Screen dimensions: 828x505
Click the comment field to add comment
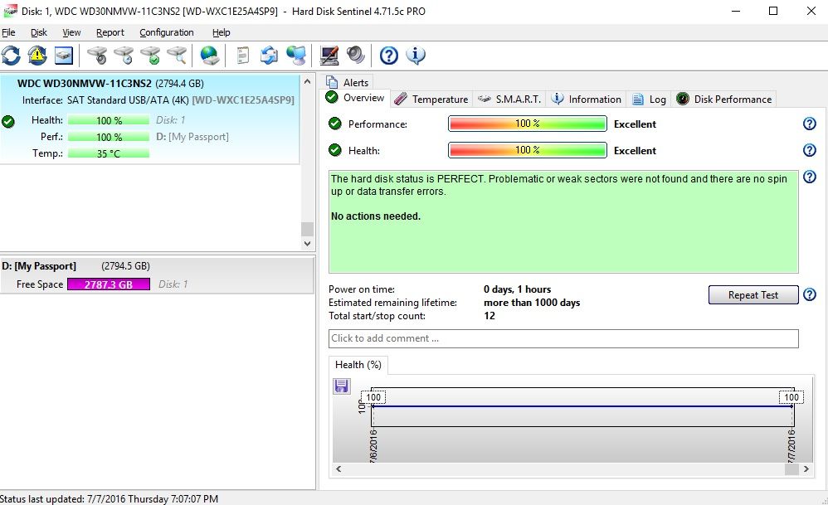point(563,339)
